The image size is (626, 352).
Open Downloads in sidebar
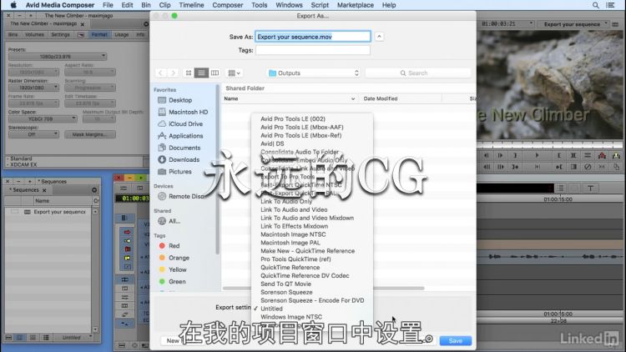[184, 159]
